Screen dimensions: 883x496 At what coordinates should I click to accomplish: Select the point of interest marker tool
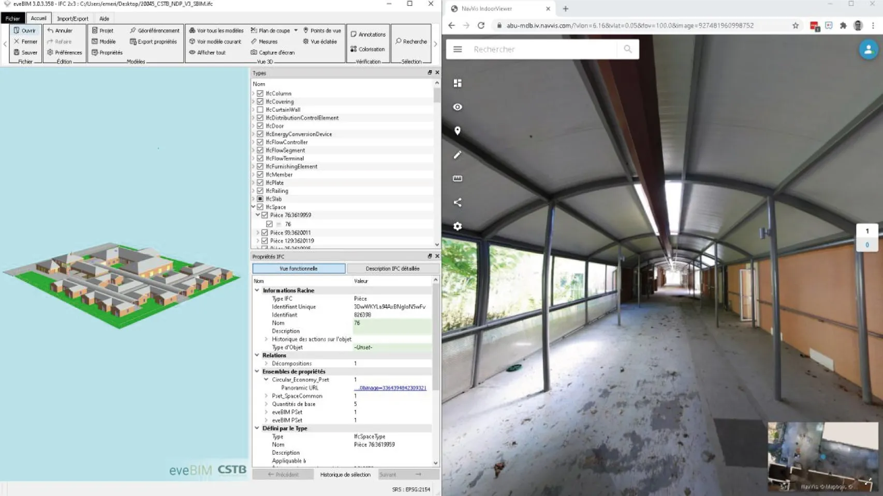click(x=457, y=131)
